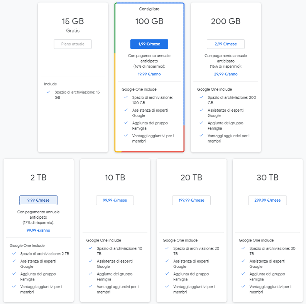Click the 10 TB card's 'Assistenza di esperti' checkmark
The width and height of the screenshot is (306, 304).
91,261
